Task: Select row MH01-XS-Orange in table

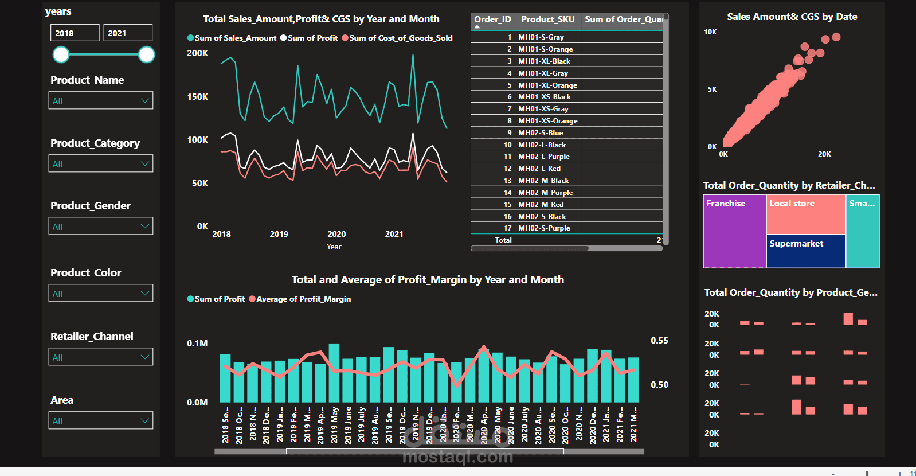Action: click(566, 121)
